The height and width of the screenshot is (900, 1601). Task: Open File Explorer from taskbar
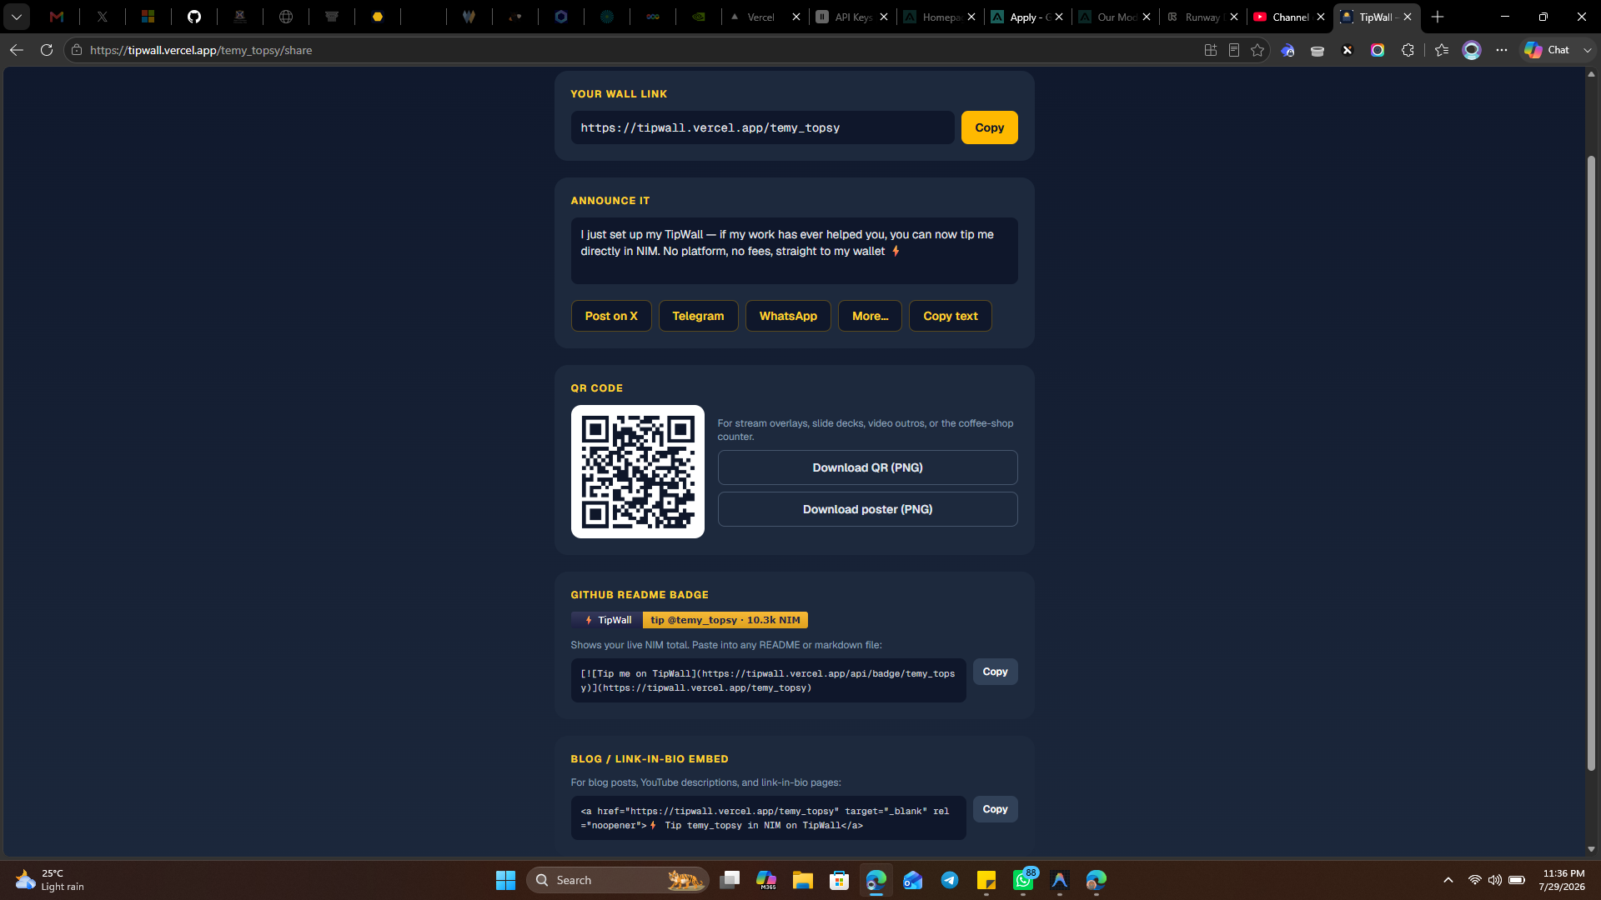802,880
